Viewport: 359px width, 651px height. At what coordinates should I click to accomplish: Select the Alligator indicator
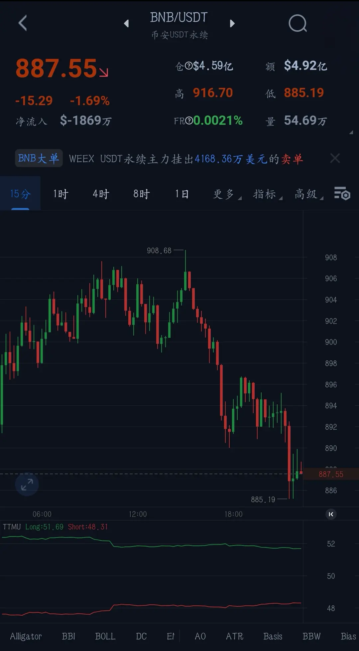coord(26,636)
